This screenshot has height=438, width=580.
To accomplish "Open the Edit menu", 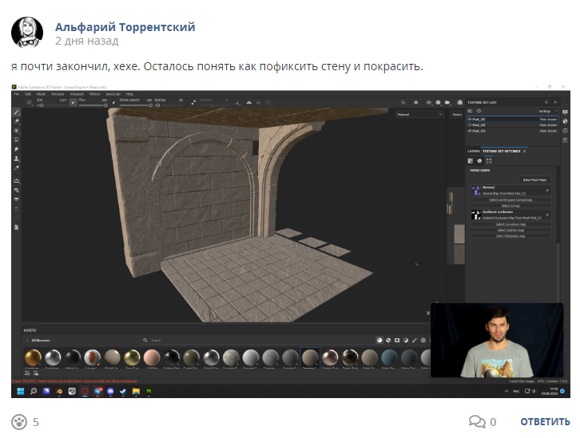I will coord(28,94).
